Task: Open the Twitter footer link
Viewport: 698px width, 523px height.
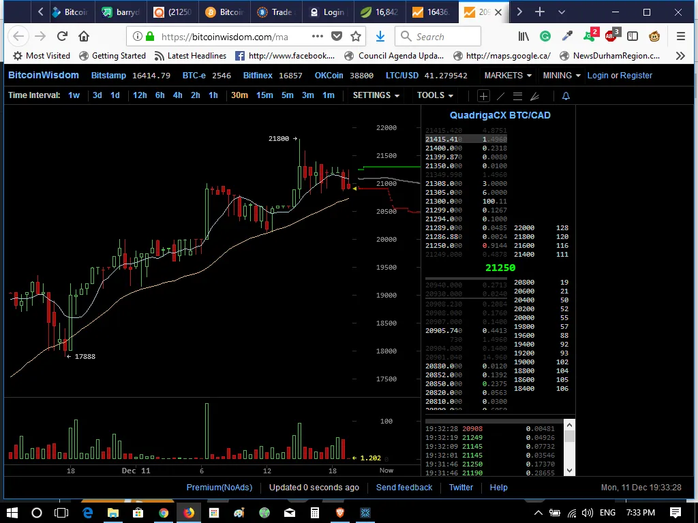Action: pyautogui.click(x=461, y=488)
